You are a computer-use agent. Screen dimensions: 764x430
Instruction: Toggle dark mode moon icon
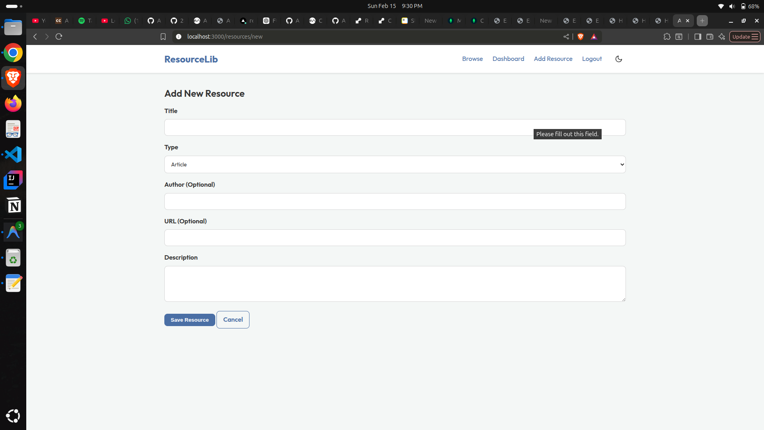pos(618,59)
